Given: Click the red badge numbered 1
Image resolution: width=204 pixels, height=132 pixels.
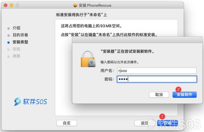Looking at the screenshot, I should [x=162, y=116].
